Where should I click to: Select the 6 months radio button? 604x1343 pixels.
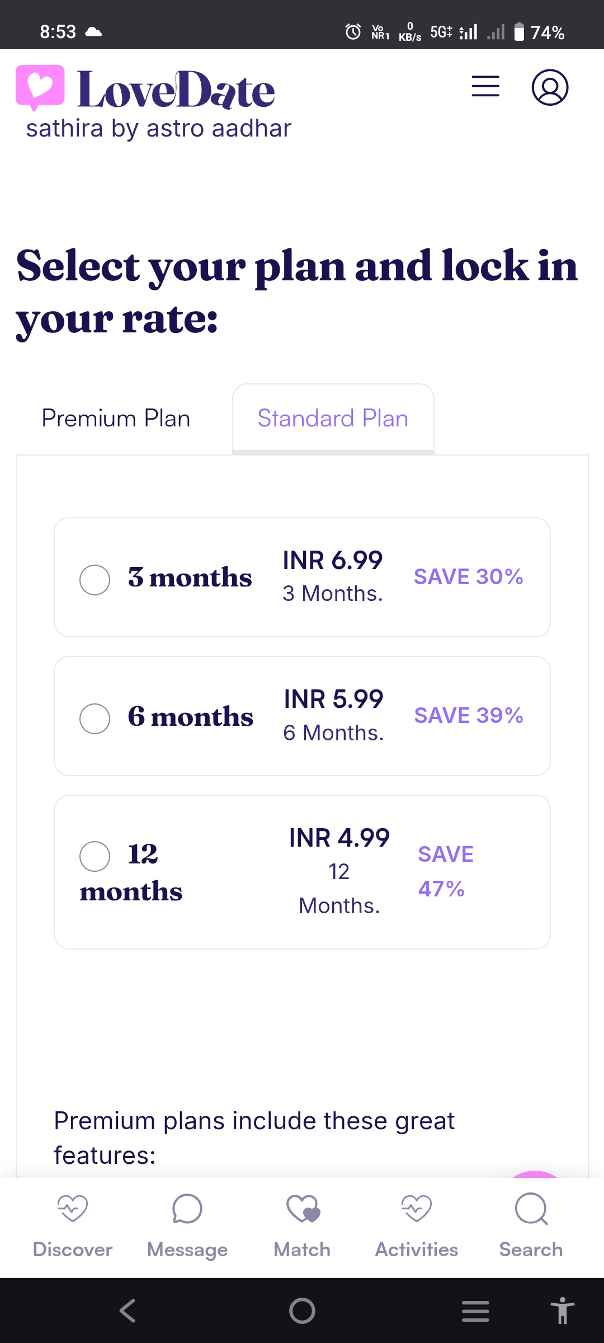[95, 719]
